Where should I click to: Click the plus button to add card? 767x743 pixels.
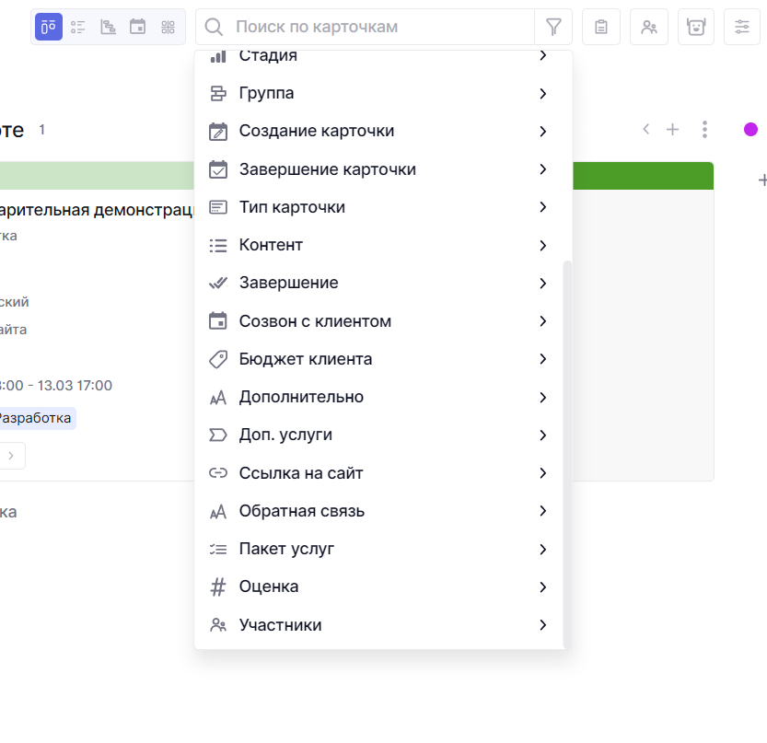point(672,130)
